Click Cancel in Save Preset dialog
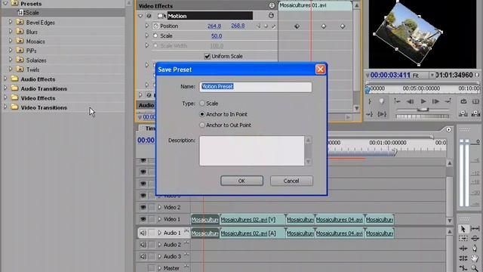The height and width of the screenshot is (272, 483). 291,181
